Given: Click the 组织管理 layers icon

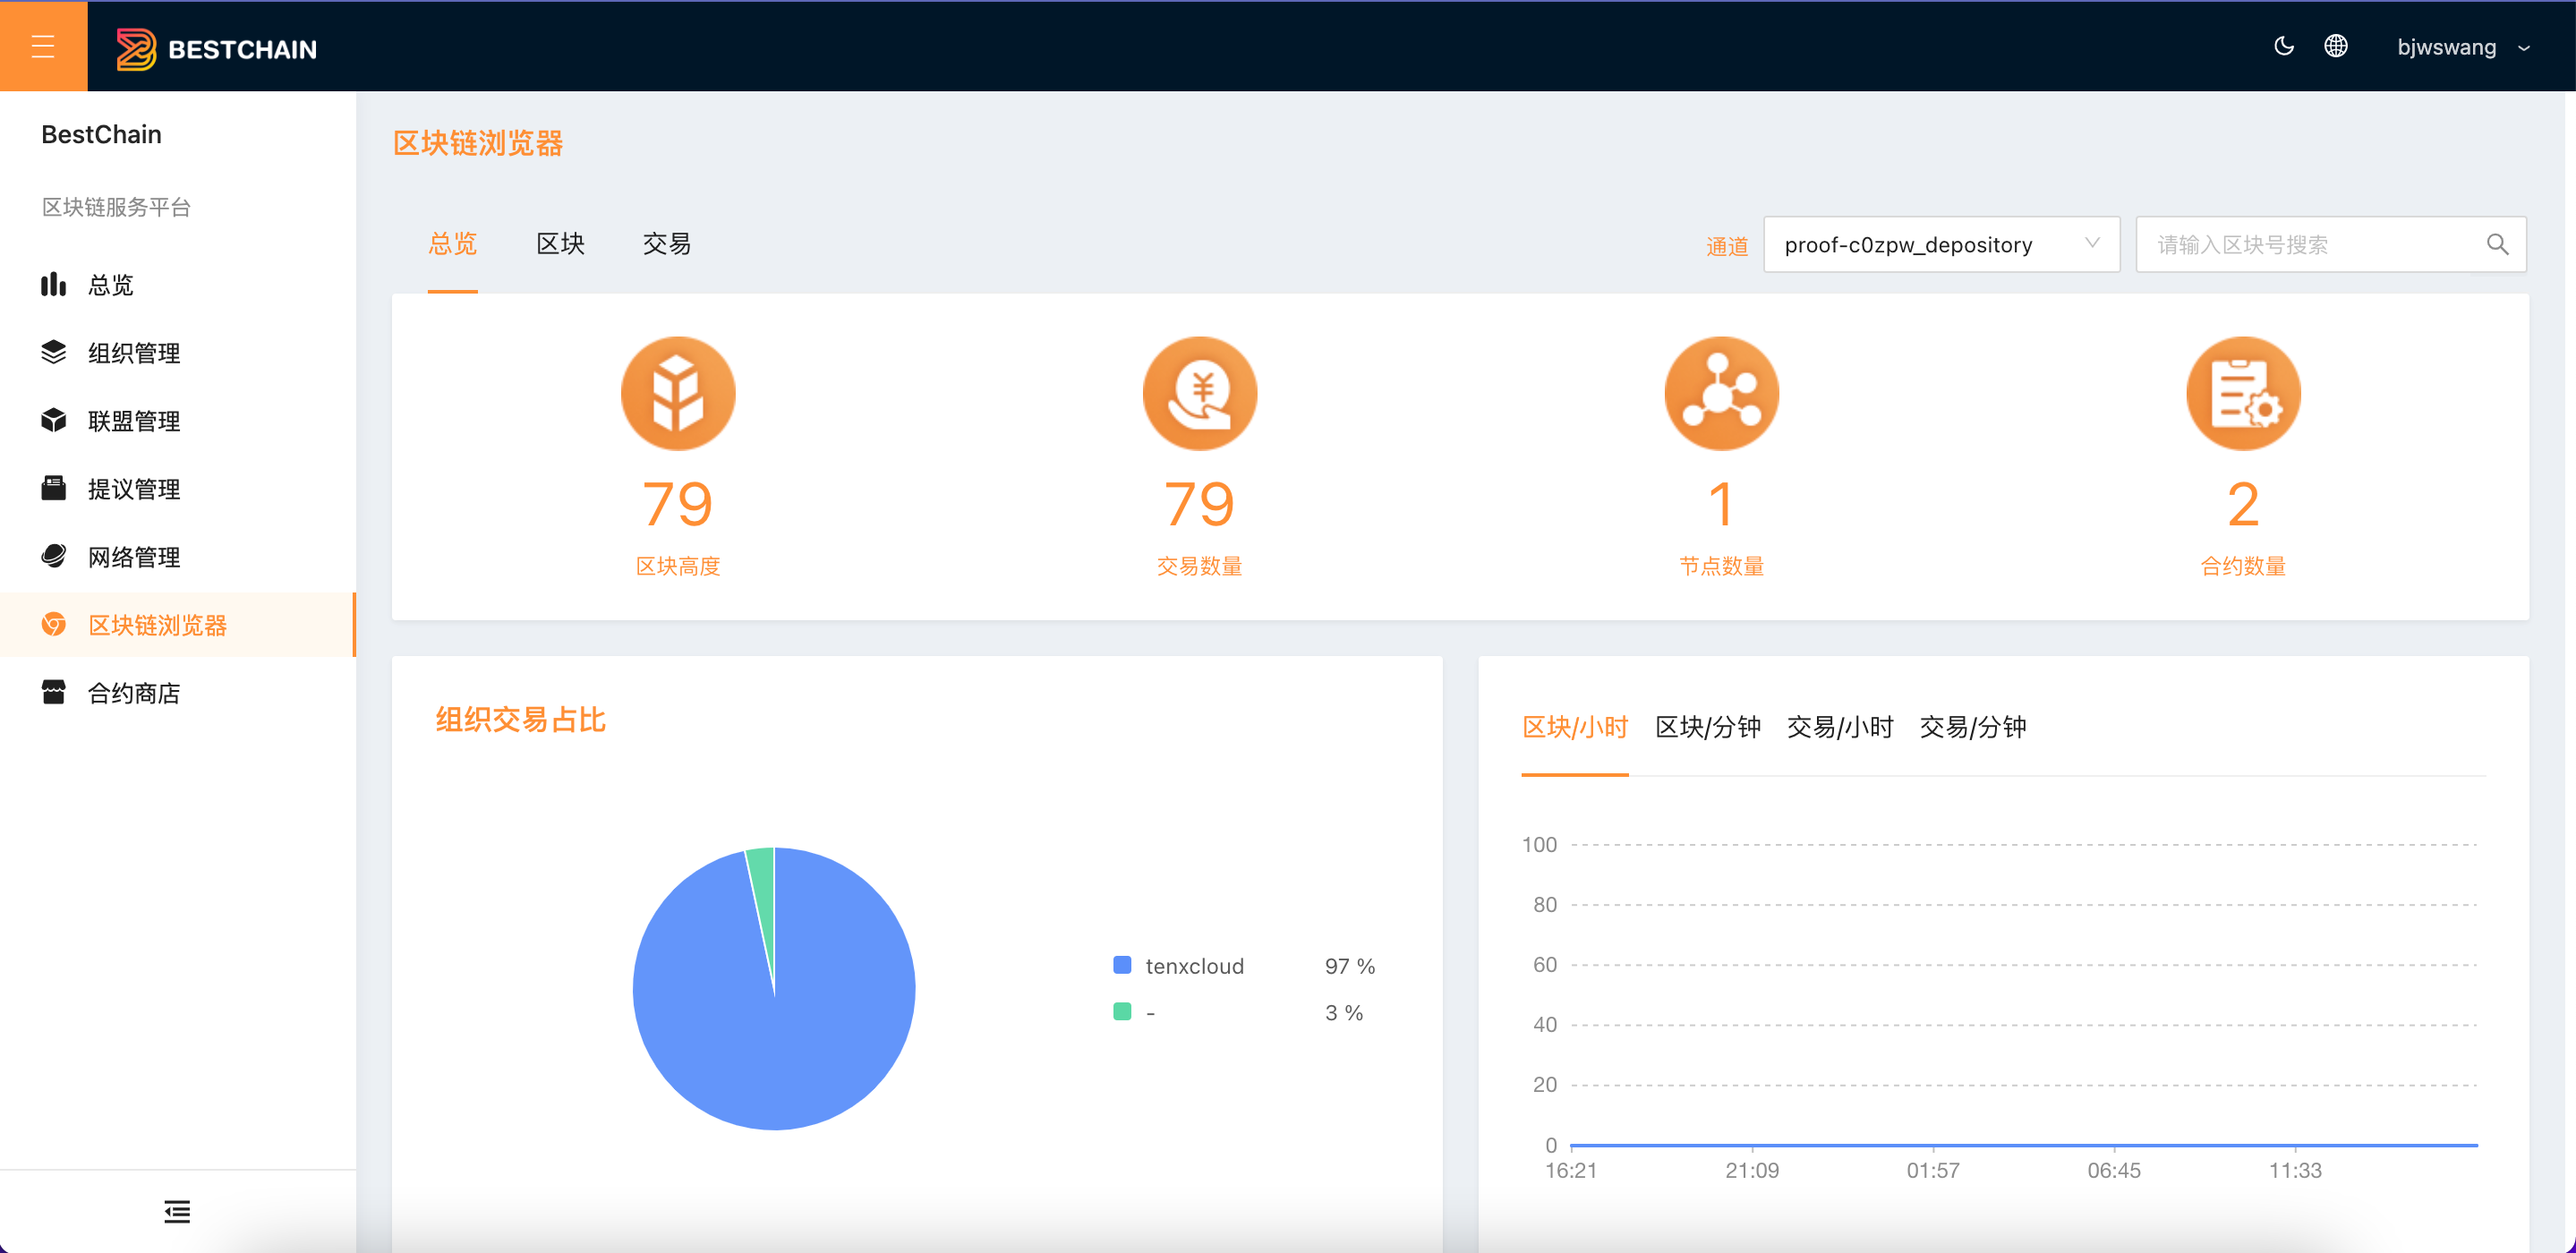Looking at the screenshot, I should click(53, 352).
